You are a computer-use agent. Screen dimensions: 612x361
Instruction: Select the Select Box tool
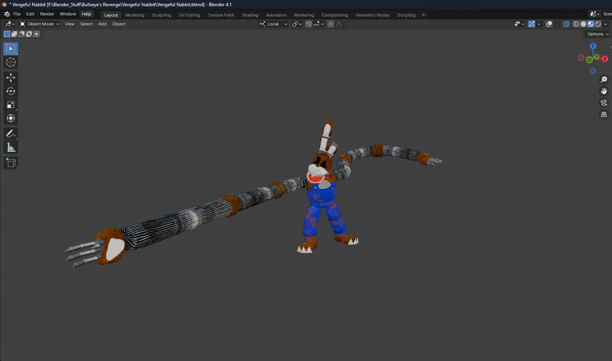pos(10,49)
